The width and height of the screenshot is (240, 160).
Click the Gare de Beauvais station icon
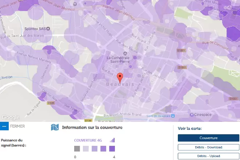[173, 116]
